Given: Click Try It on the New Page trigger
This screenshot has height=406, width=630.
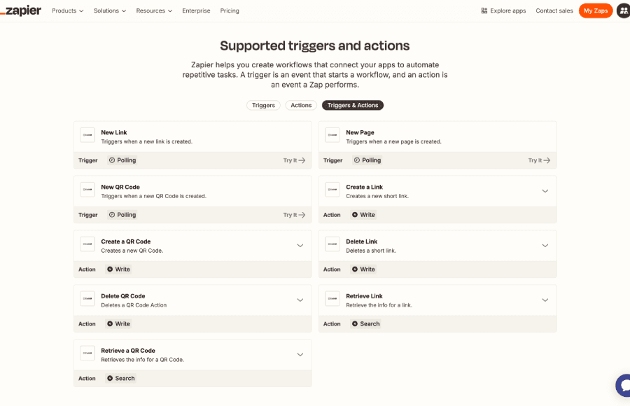Looking at the screenshot, I should (538, 160).
